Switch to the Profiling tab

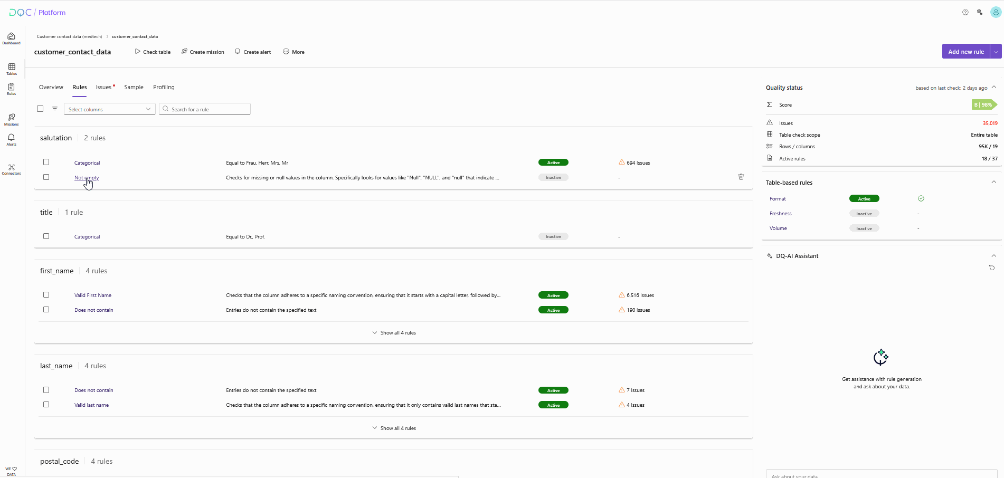coord(164,87)
